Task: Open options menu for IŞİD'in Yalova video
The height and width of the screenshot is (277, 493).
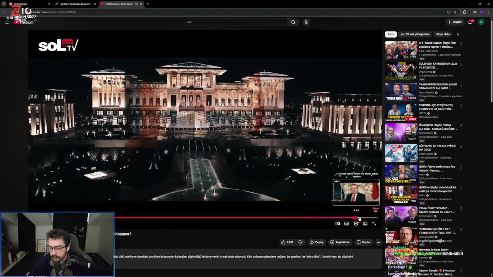Action: 461,168
